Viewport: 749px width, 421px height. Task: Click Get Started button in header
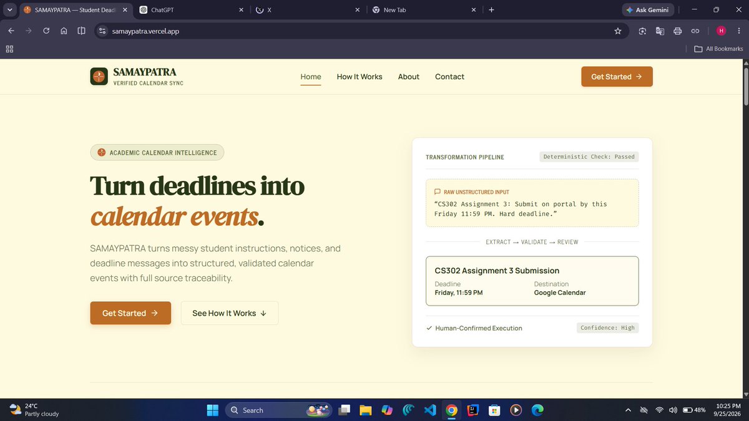coord(617,77)
